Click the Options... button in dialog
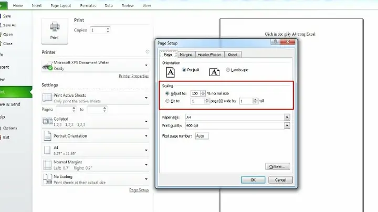This screenshot has height=212, width=378. pyautogui.click(x=278, y=166)
